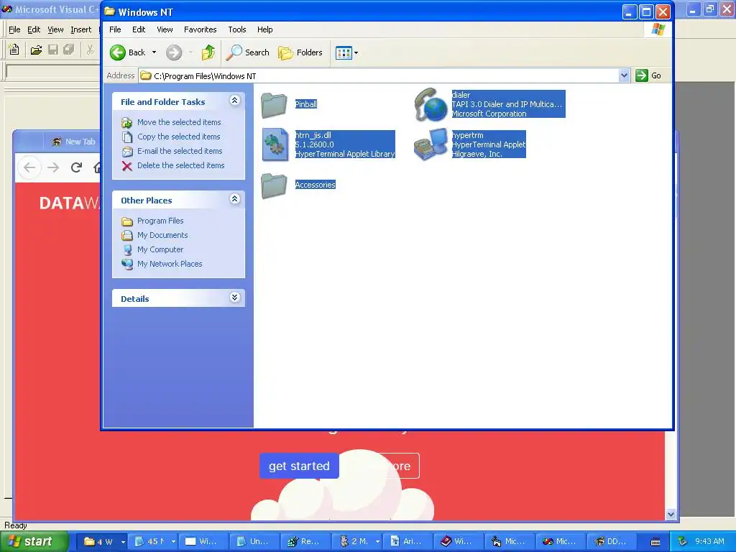Open My Computer from Other Places
736x552 pixels.
click(160, 249)
